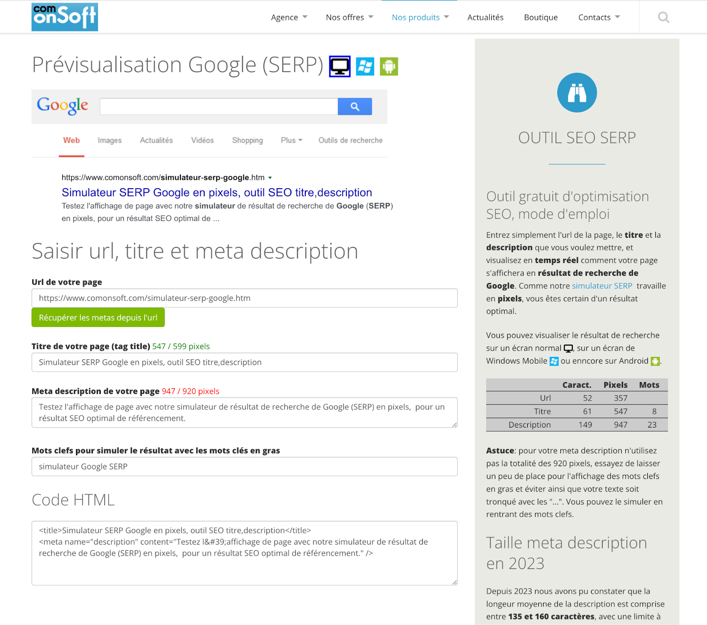
Task: Click the small Android icon in sidebar text
Action: (x=655, y=361)
